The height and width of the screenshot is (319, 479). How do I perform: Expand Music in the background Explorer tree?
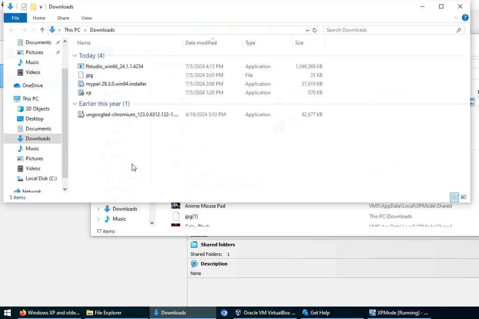(x=99, y=219)
